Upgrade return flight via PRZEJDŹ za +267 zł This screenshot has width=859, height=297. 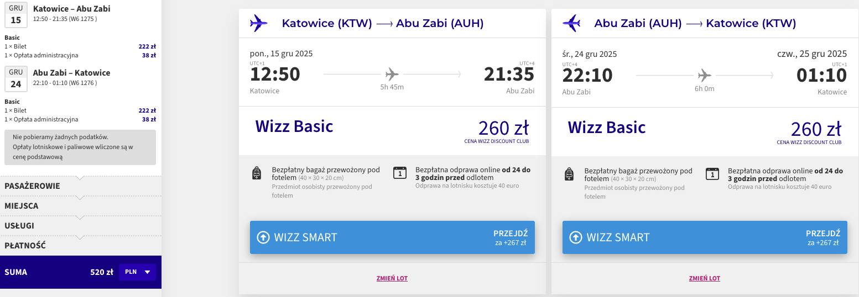coord(822,237)
